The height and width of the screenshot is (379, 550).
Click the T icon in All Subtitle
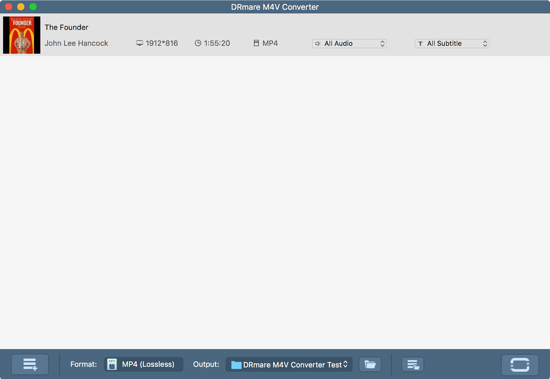coord(420,44)
